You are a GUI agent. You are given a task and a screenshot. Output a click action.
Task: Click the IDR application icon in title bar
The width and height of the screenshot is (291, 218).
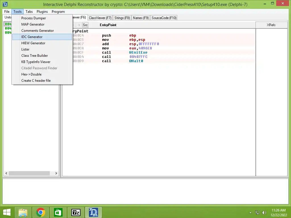[5, 4]
